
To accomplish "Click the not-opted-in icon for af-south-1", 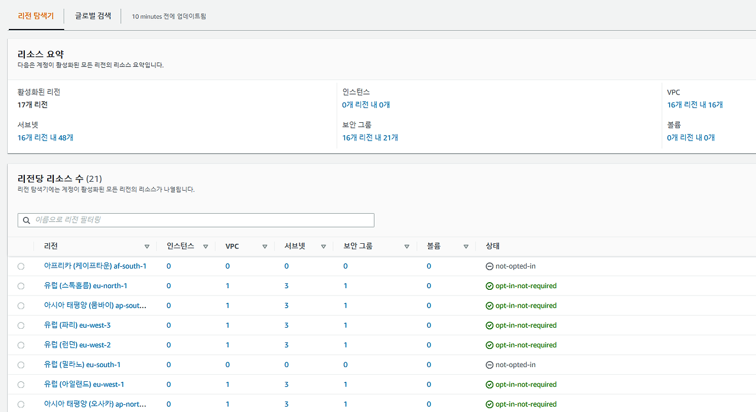I will [489, 266].
